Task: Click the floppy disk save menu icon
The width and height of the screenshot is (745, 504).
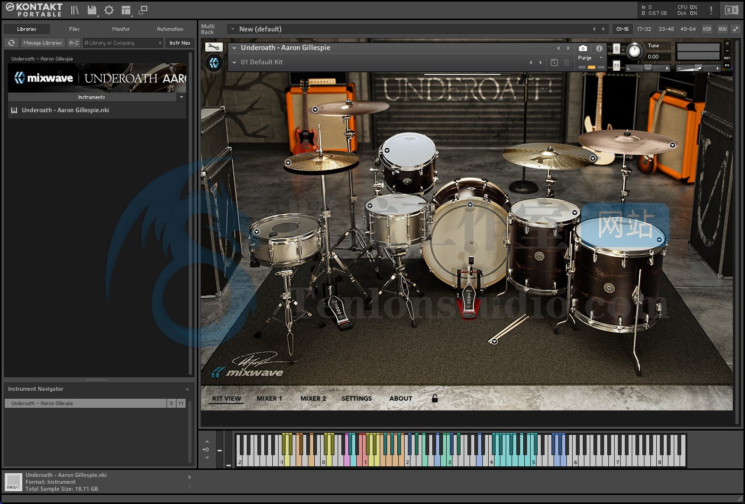Action: point(92,10)
